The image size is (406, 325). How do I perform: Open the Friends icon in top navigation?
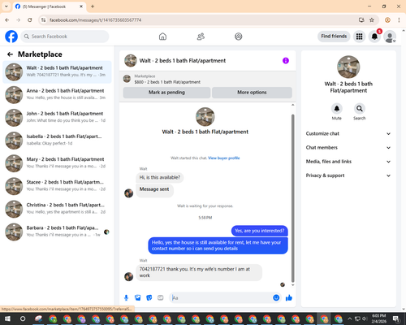[201, 37]
